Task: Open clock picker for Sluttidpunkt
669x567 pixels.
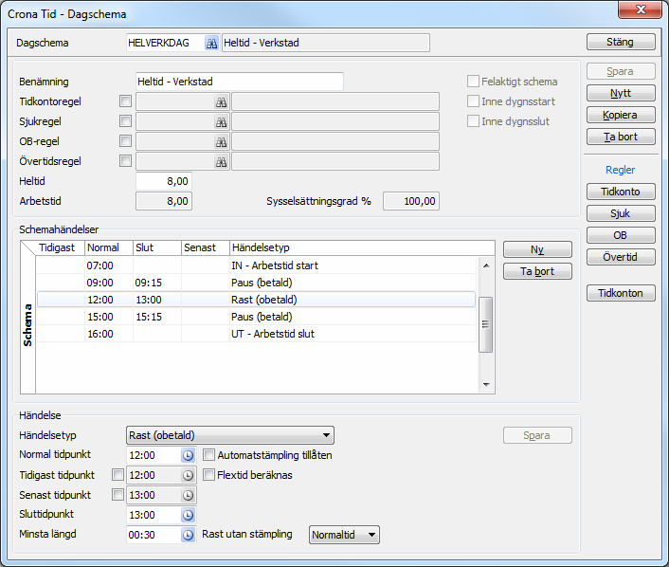Action: (188, 516)
